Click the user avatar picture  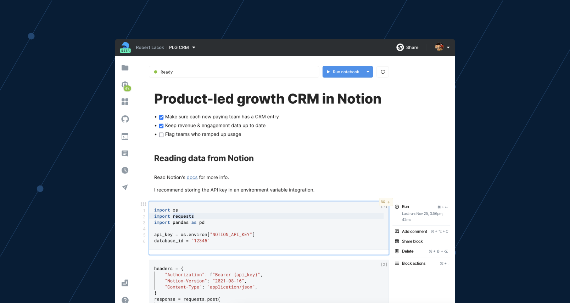[439, 47]
